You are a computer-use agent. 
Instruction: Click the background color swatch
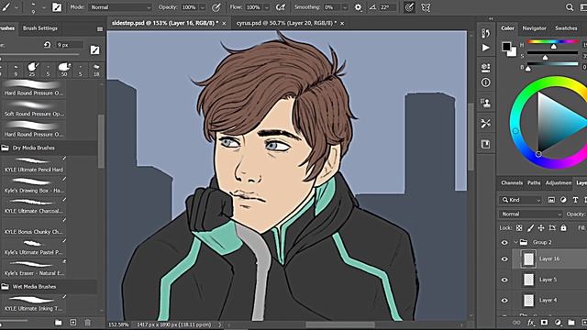pyautogui.click(x=513, y=53)
